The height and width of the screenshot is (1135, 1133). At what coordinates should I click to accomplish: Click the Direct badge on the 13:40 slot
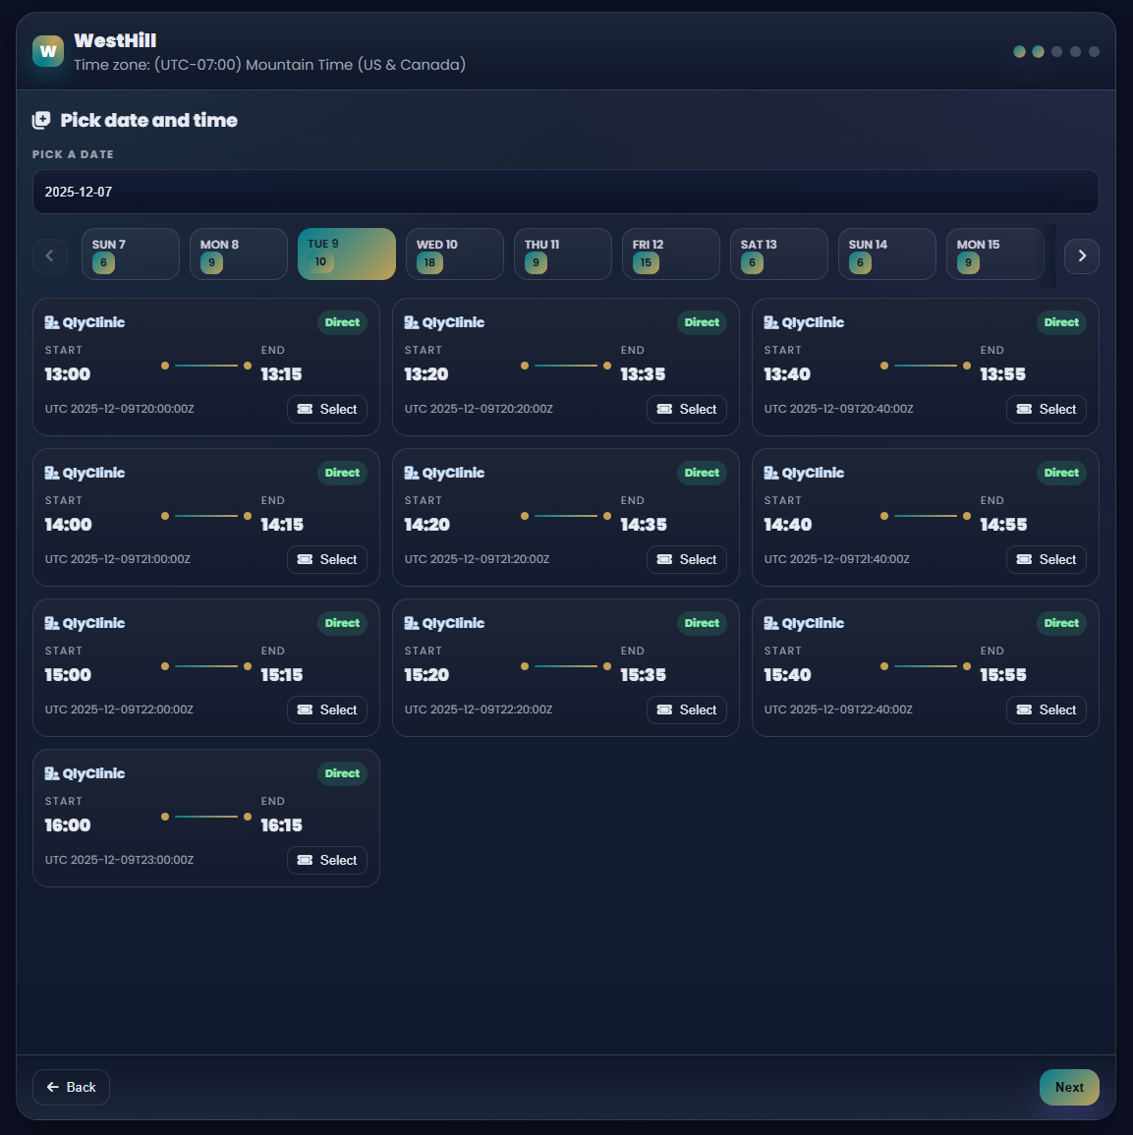(x=1061, y=322)
